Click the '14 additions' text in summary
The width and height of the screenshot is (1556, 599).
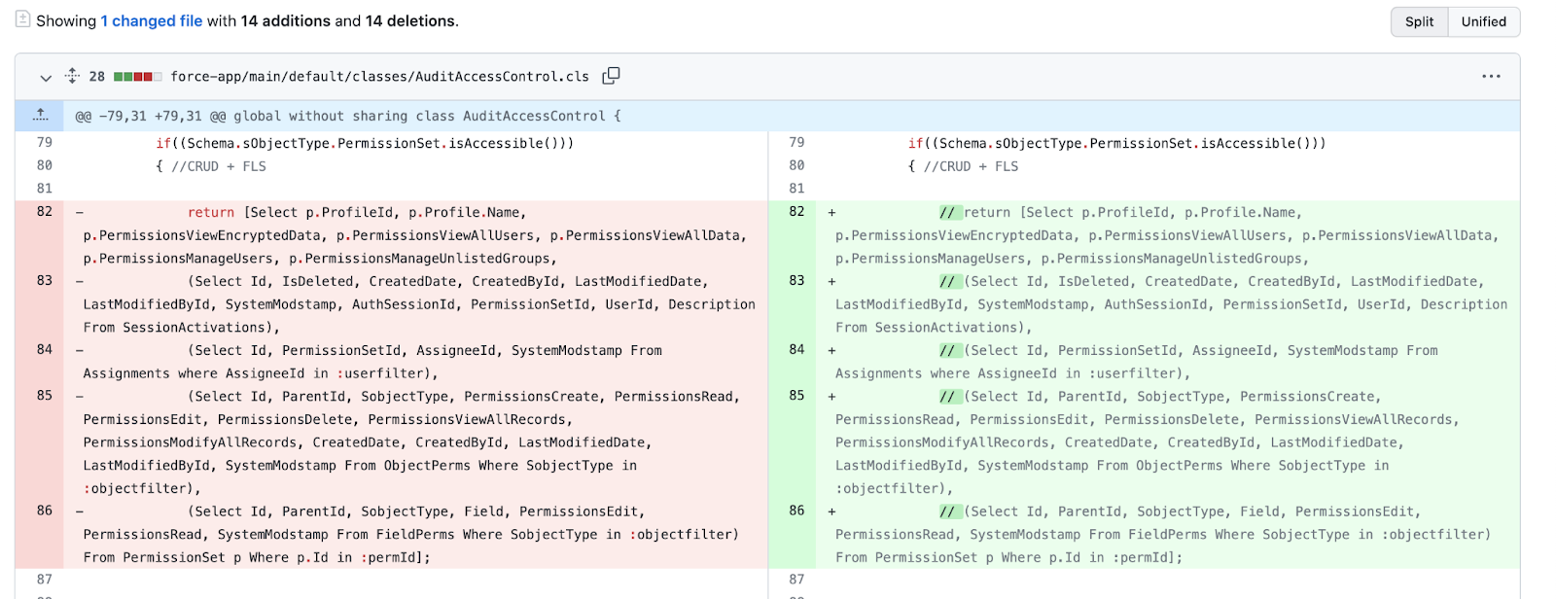pos(285,20)
